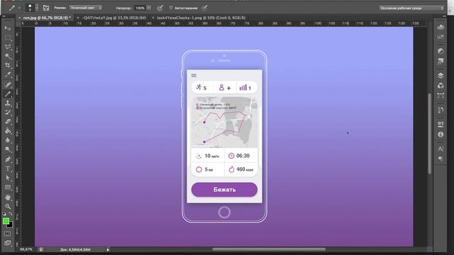The image size is (454, 255).
Task: Switch to the run.jpg tab
Action: click(45, 18)
